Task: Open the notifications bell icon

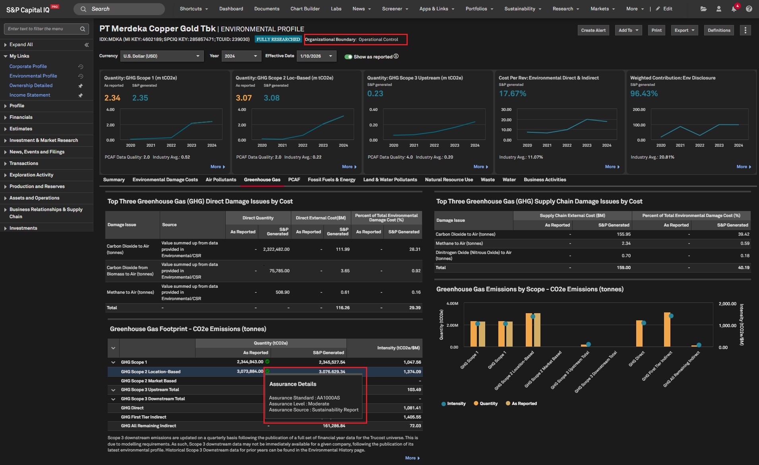Action: [734, 9]
